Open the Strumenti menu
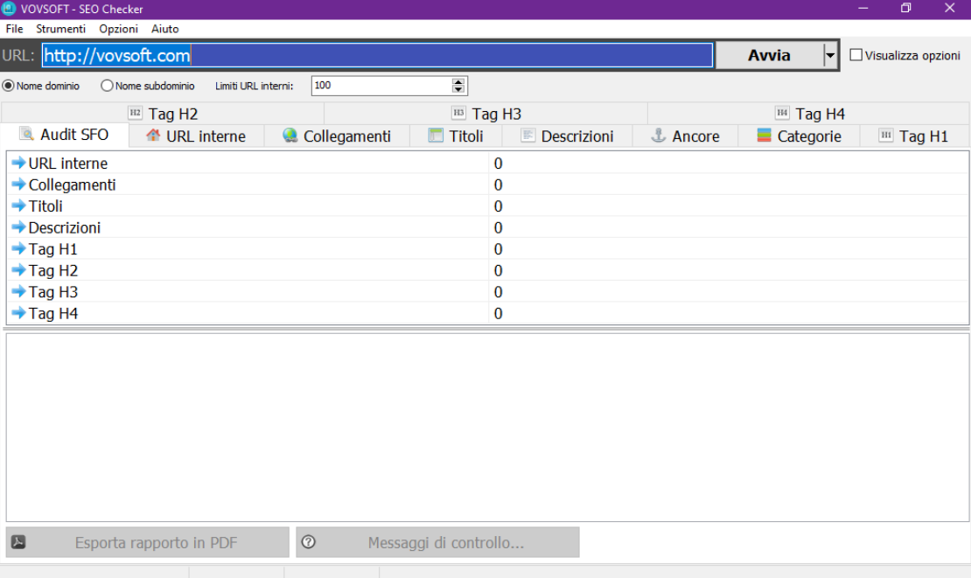The height and width of the screenshot is (578, 971). pos(60,29)
